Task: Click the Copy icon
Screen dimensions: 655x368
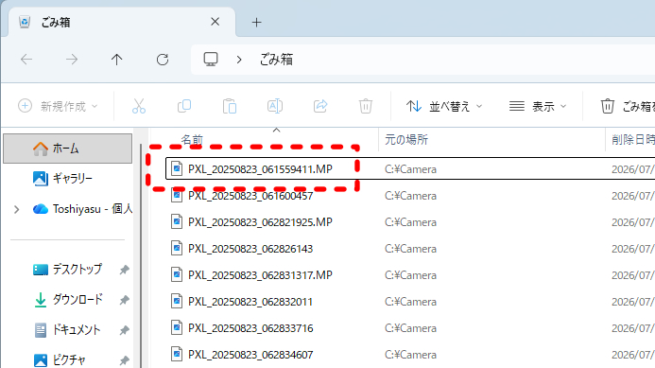Action: point(184,106)
